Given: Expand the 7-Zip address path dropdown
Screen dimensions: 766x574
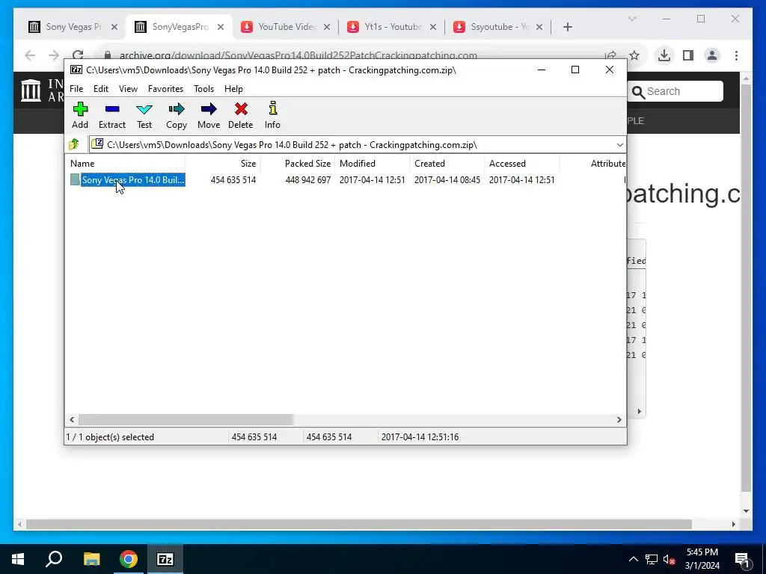Looking at the screenshot, I should tap(619, 144).
